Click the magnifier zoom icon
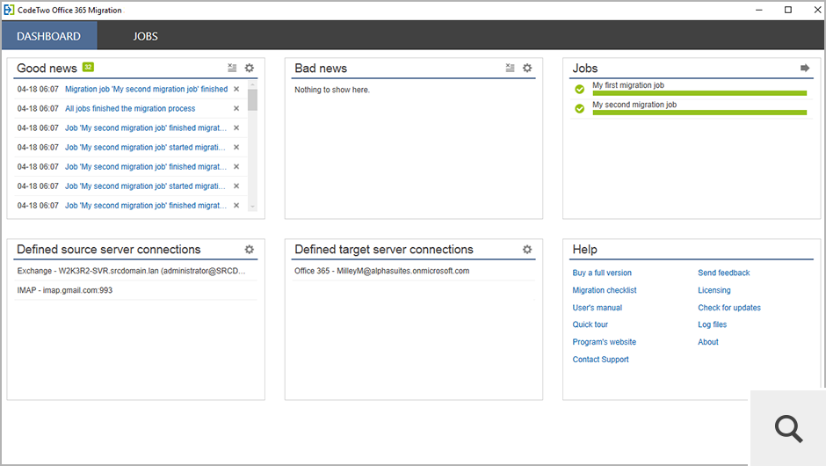The image size is (826, 466). [788, 428]
